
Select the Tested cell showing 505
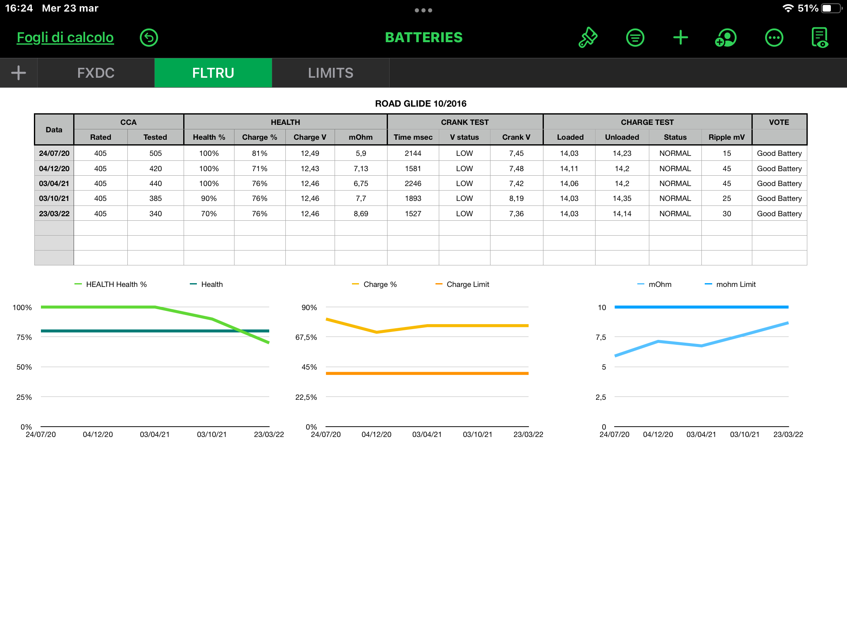156,153
